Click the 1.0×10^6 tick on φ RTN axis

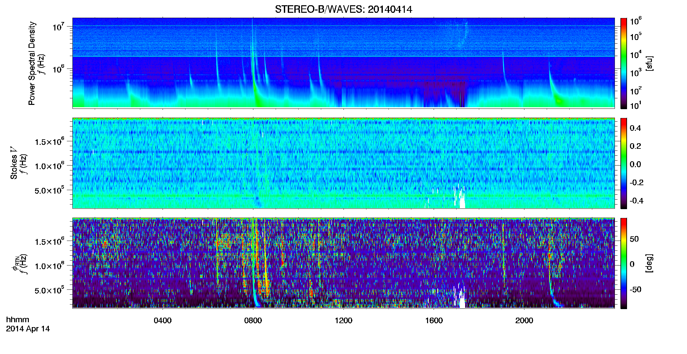coord(49,266)
